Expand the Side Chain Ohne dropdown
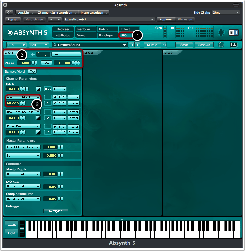 pos(226,13)
